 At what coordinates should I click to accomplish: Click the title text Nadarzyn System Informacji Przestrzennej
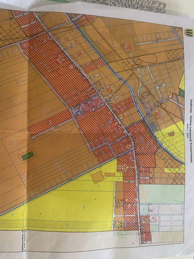191,131
